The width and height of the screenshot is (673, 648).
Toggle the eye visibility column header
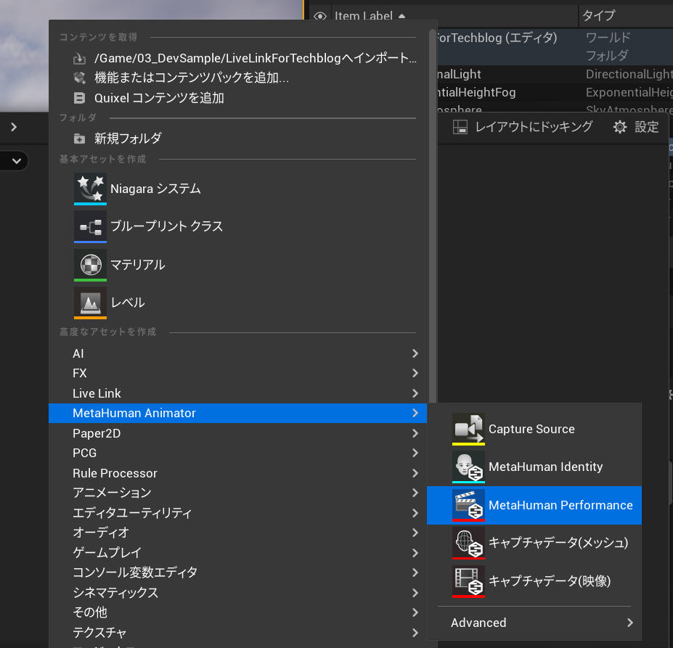pyautogui.click(x=319, y=16)
